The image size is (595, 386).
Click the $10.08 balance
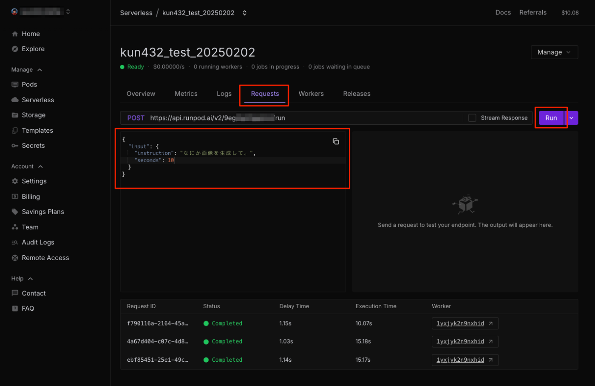(570, 13)
